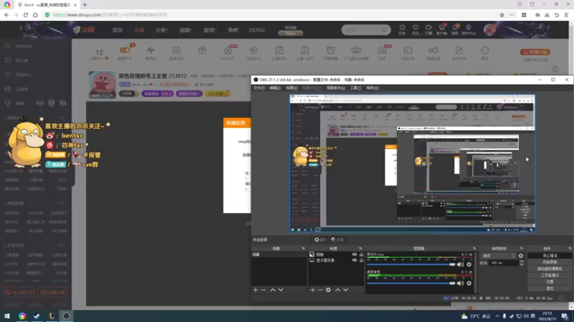Open source 属性 properties button above sources

(x=320, y=240)
